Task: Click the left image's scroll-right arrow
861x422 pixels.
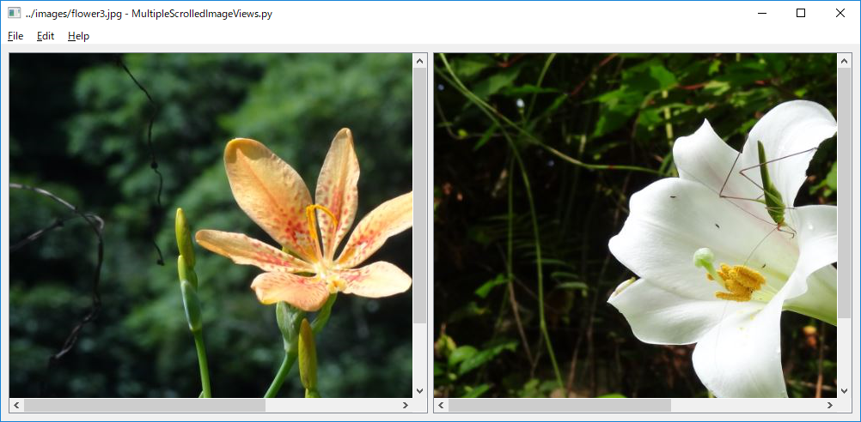Action: click(x=406, y=406)
